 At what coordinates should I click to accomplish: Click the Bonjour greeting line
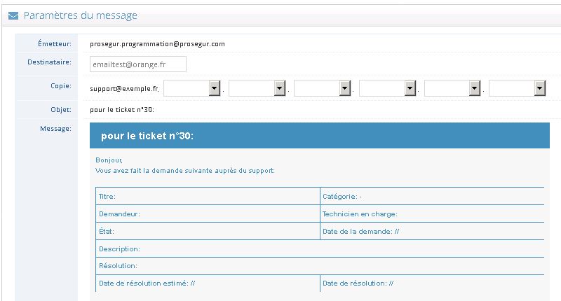[x=109, y=160]
